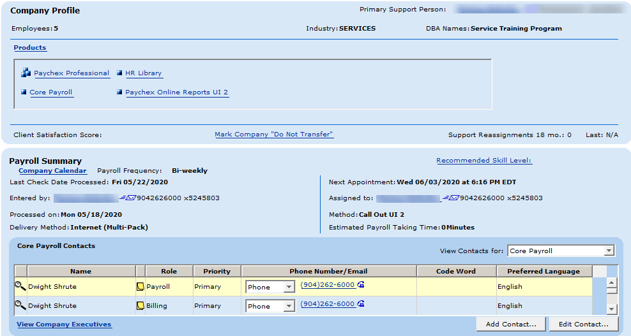Click the email envelope icon beside Assigned to

[x=451, y=198]
